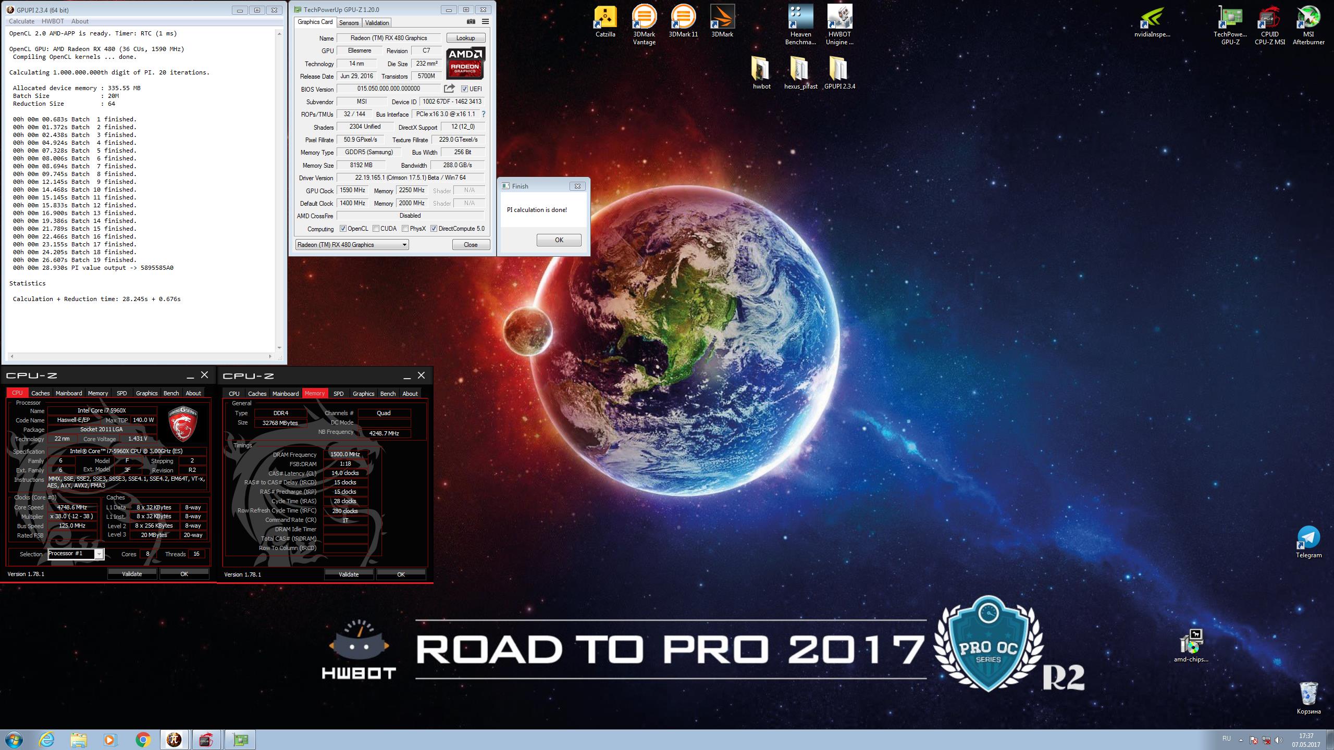Open Google Chrome from the taskbar
The image size is (1334, 750).
pos(143,740)
